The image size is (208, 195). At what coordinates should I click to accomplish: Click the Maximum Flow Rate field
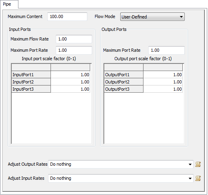[74, 39]
